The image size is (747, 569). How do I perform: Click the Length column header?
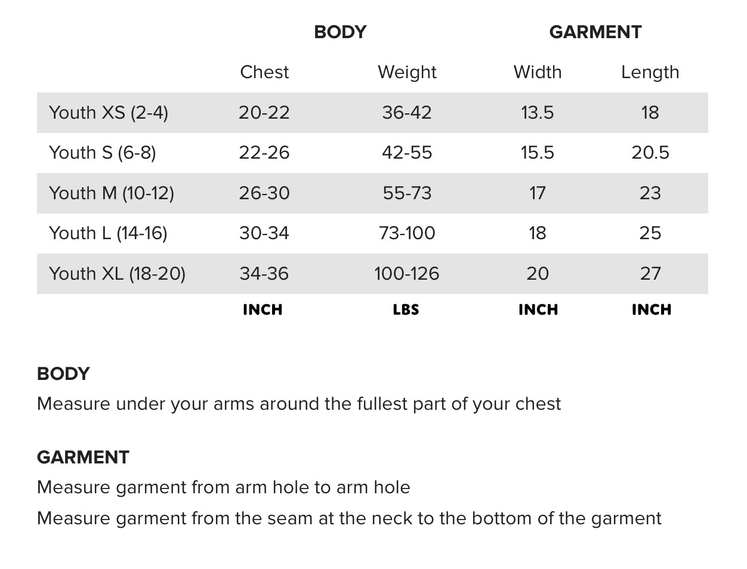tap(650, 72)
